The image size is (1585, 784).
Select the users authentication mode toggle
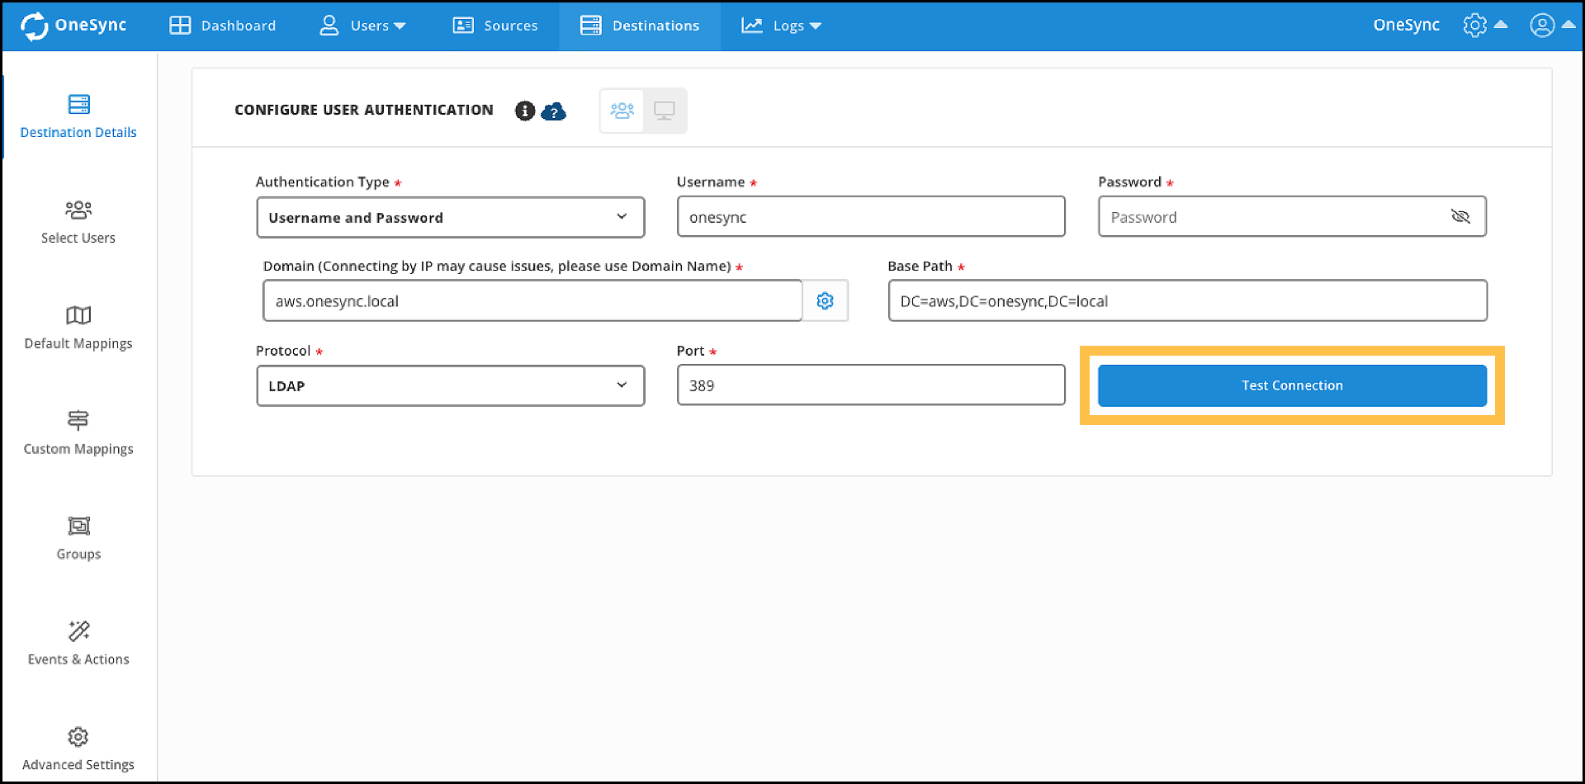tap(622, 110)
